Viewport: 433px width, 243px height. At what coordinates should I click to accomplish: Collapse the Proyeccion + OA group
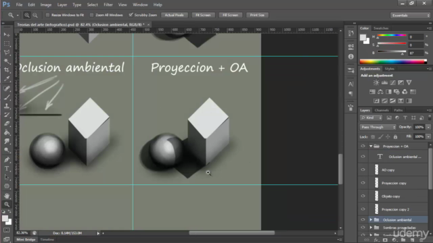[371, 146]
